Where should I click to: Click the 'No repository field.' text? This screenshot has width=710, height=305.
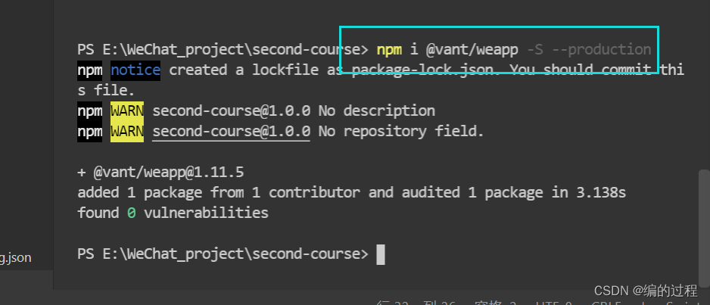(x=401, y=131)
